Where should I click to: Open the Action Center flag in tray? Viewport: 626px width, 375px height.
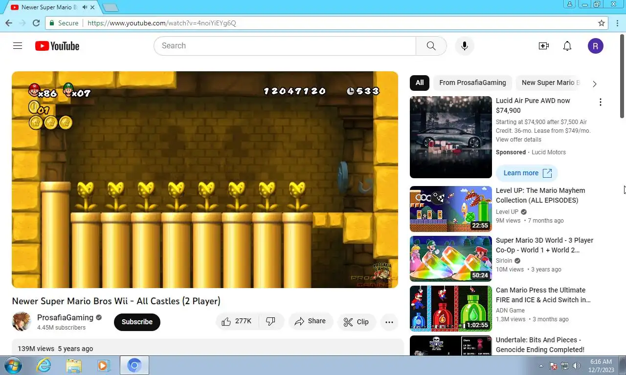pyautogui.click(x=554, y=366)
